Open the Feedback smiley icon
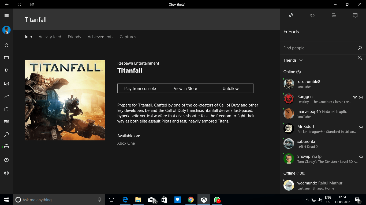The image size is (366, 205). tap(6, 173)
